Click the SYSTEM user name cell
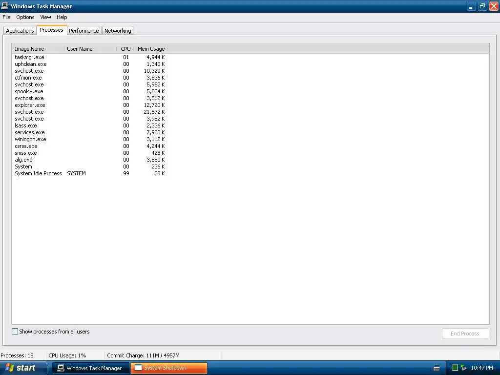This screenshot has width=500, height=375. pyautogui.click(x=76, y=173)
